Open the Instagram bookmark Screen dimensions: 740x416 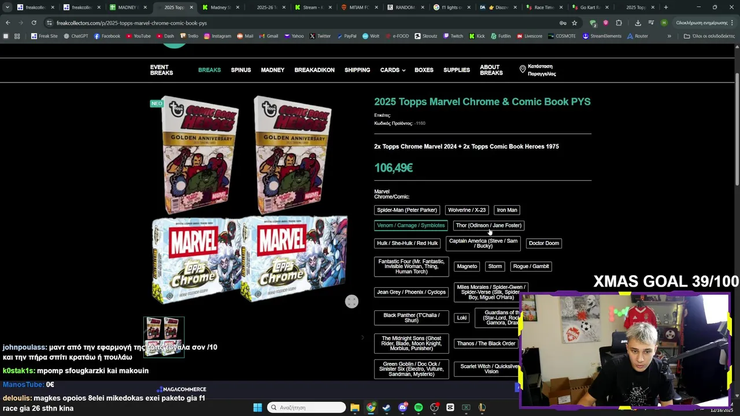point(217,36)
